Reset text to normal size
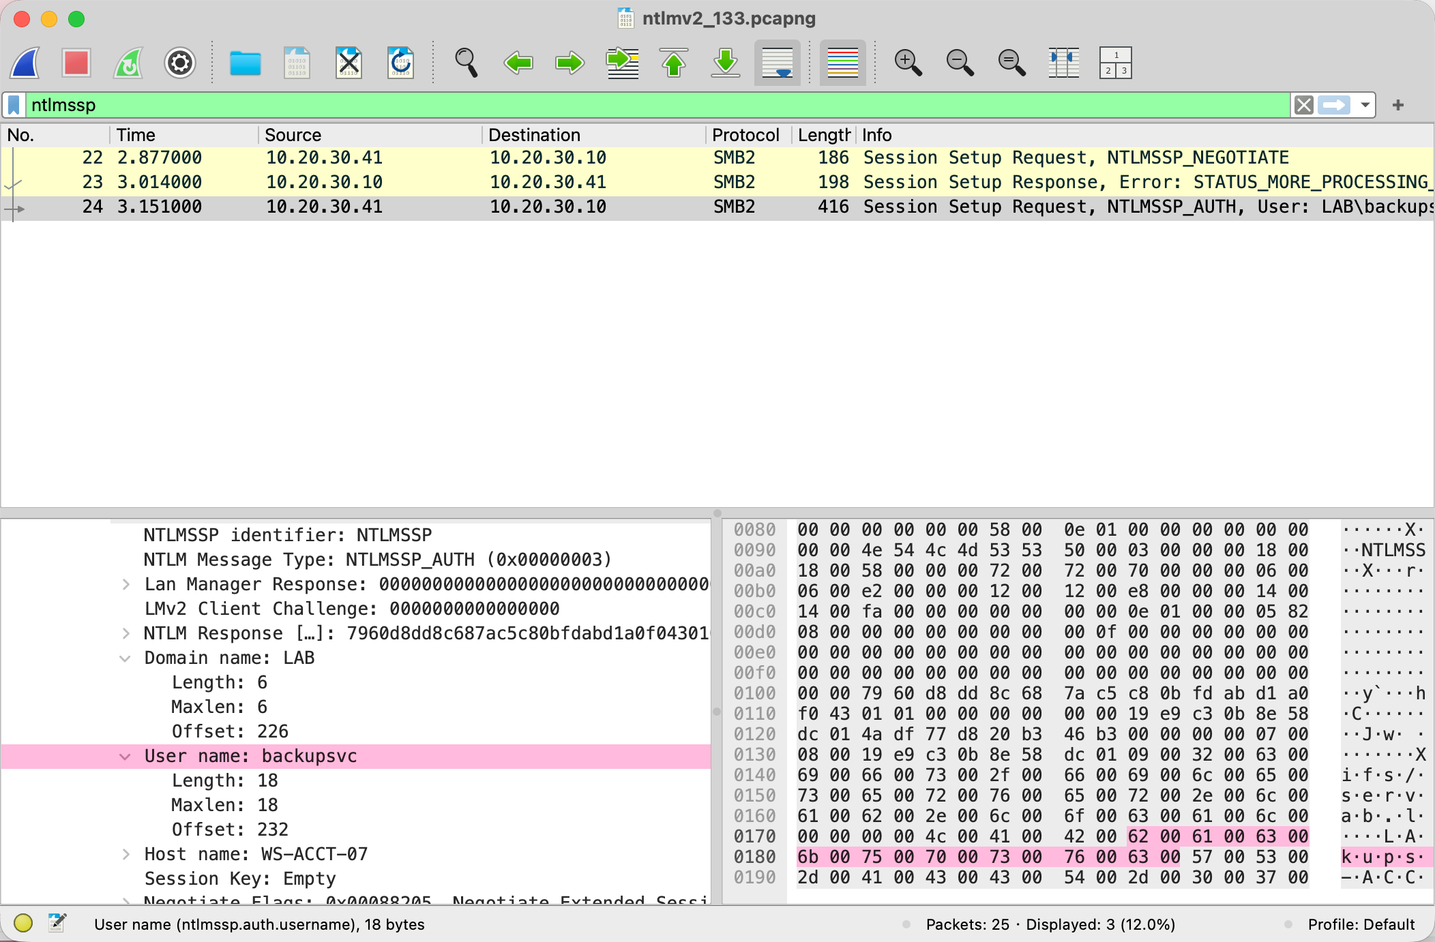Screen dimensions: 1435x942 [x=1012, y=63]
